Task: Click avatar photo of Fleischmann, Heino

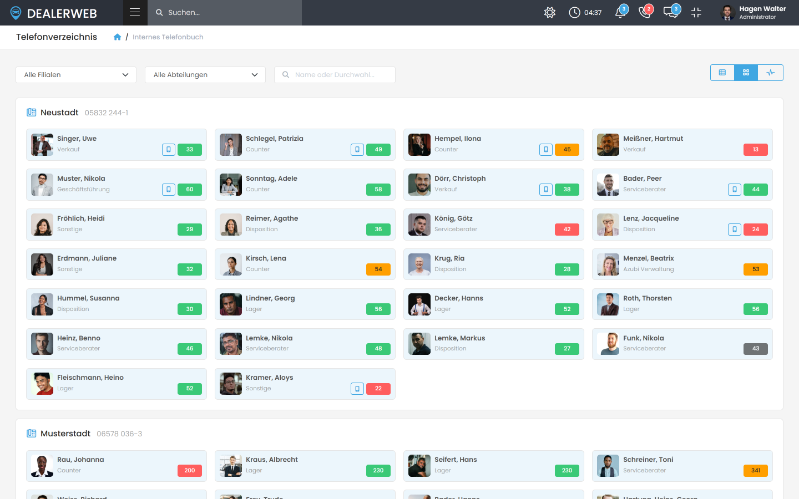Action: pyautogui.click(x=42, y=384)
